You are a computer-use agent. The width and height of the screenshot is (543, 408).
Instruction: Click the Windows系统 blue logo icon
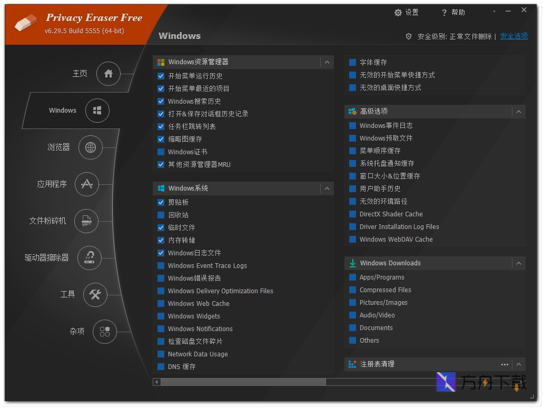[161, 188]
